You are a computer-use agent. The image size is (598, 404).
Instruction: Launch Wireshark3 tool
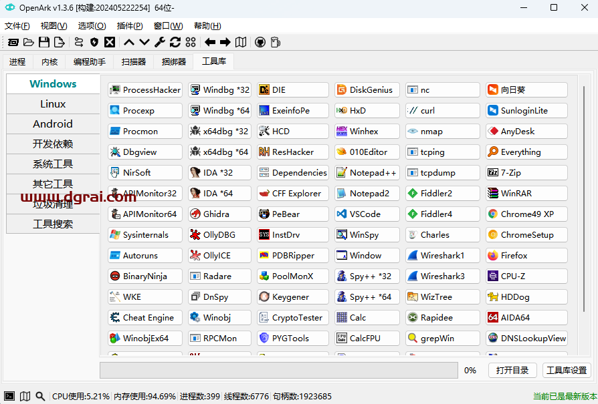point(443,276)
